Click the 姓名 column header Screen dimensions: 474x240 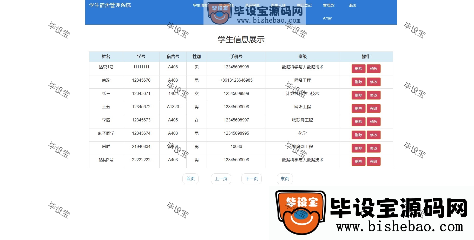pyautogui.click(x=106, y=56)
